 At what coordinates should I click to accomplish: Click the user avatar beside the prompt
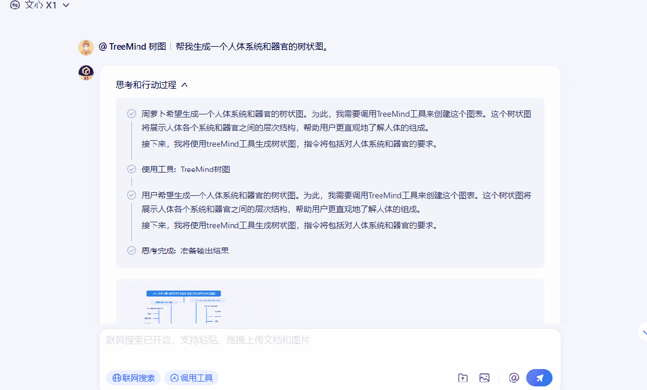click(86, 47)
